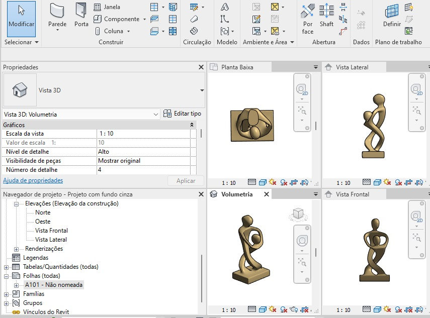Viewport: 430px width, 318px height.
Task: Pick the Janela window tool
Action: (x=107, y=7)
